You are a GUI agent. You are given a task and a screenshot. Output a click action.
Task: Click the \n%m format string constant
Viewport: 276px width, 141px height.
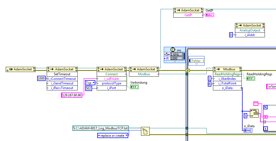pyautogui.click(x=271, y=86)
